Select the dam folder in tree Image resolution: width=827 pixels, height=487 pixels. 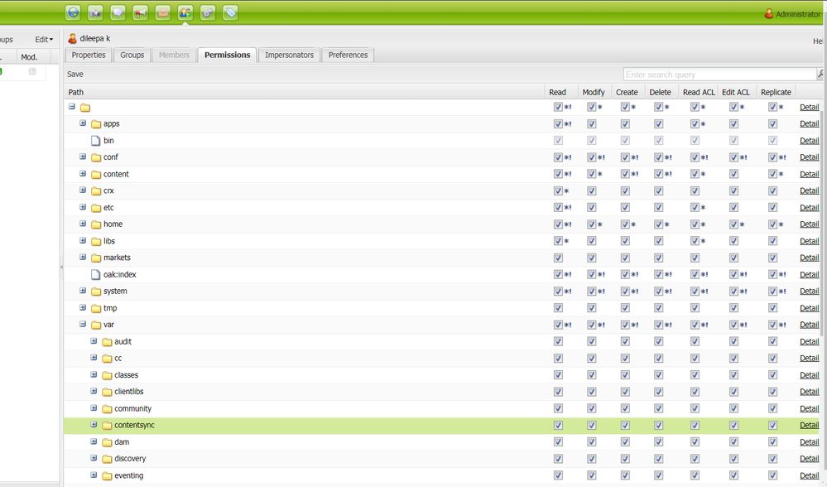point(122,442)
